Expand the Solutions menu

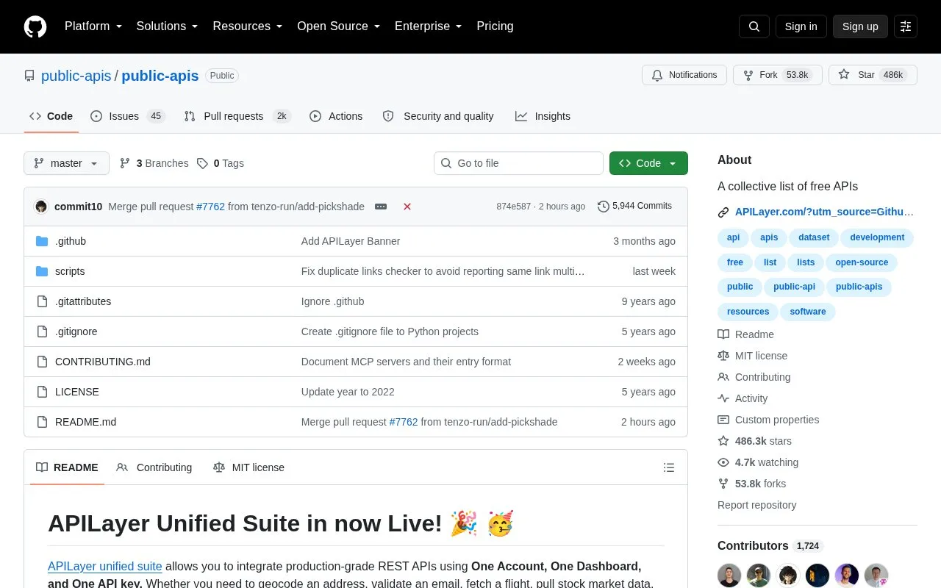tap(168, 26)
